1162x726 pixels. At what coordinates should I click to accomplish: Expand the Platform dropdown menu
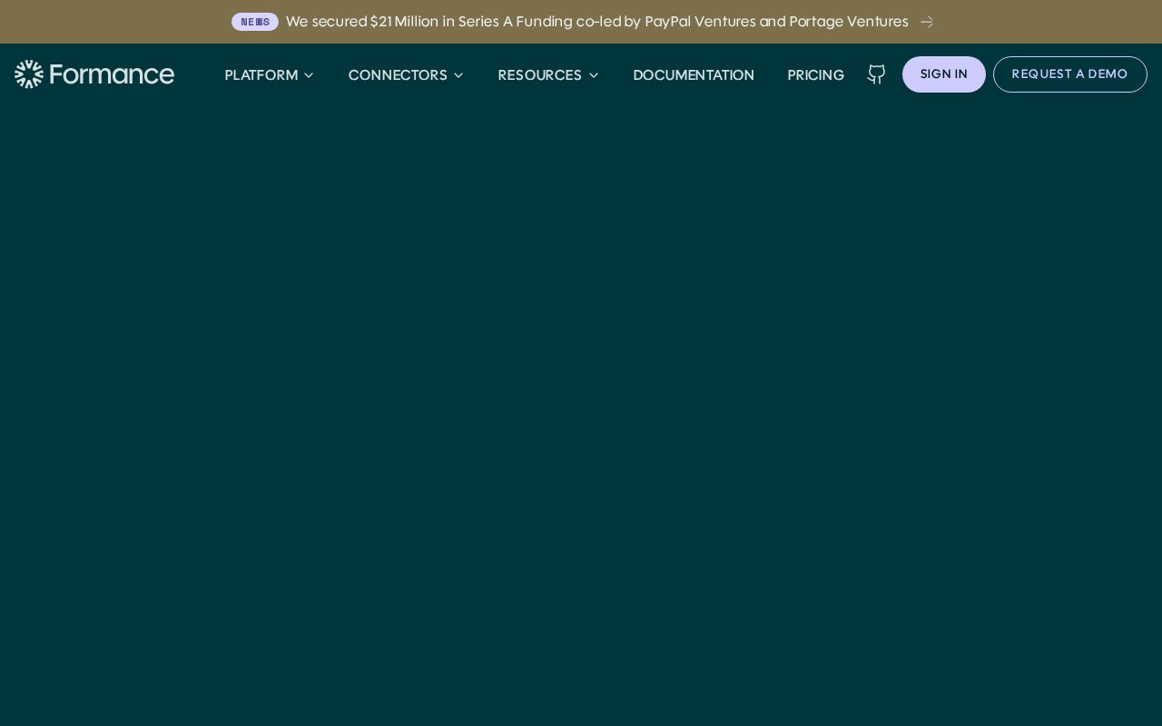[x=270, y=75]
